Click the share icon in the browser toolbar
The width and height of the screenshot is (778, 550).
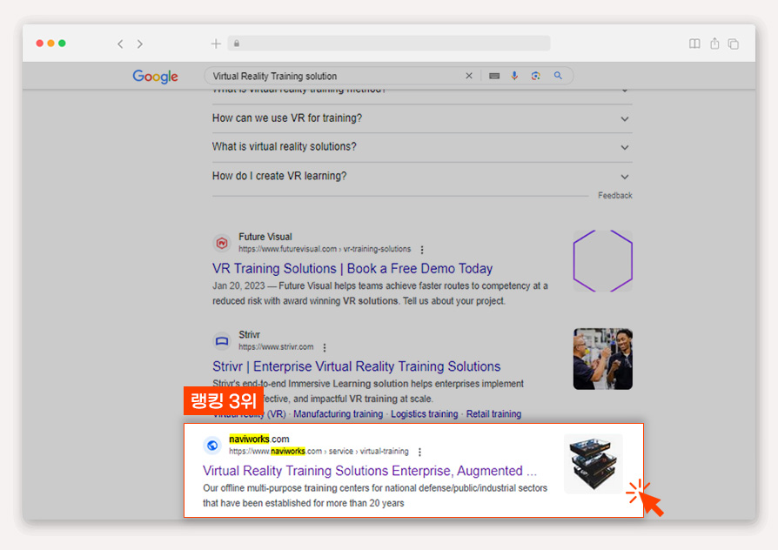tap(714, 44)
